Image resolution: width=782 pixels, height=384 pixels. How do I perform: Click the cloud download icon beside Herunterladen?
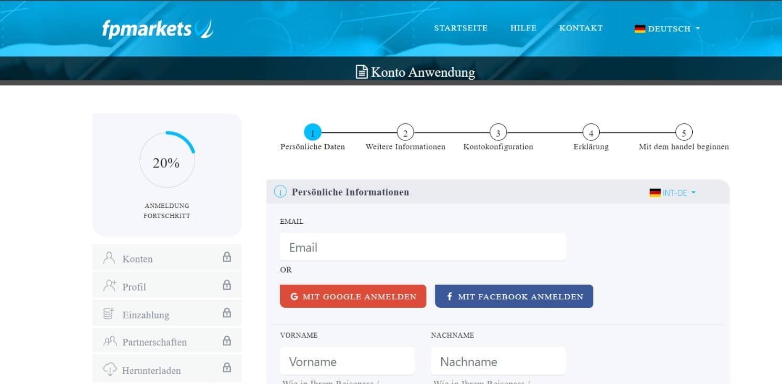click(110, 369)
